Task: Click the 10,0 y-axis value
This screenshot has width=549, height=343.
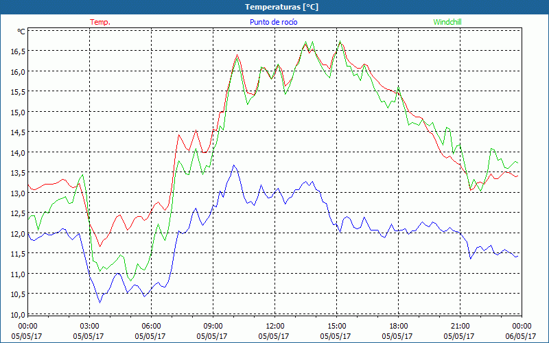Action: pos(18,315)
